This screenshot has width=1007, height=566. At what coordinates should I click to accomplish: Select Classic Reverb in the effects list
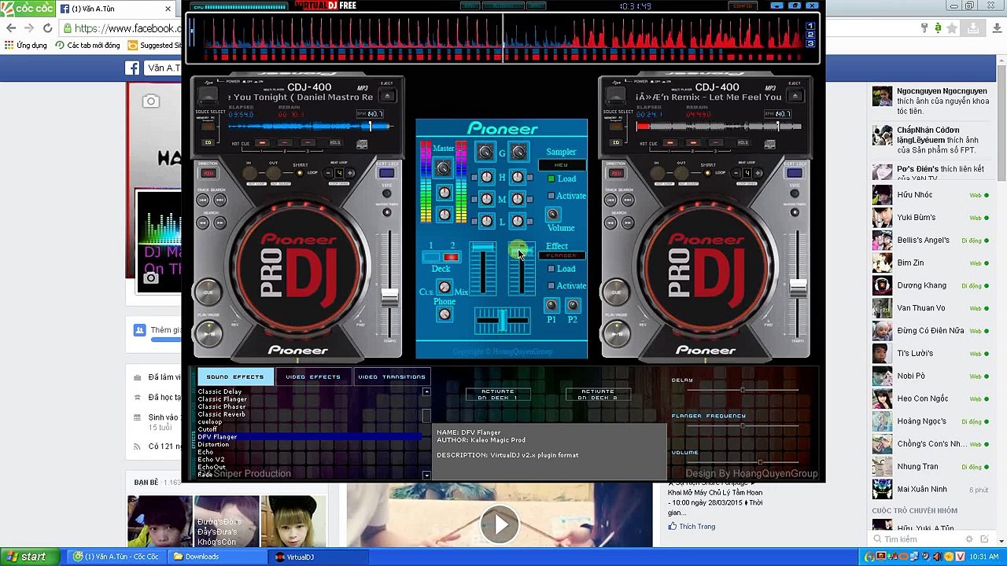point(221,414)
